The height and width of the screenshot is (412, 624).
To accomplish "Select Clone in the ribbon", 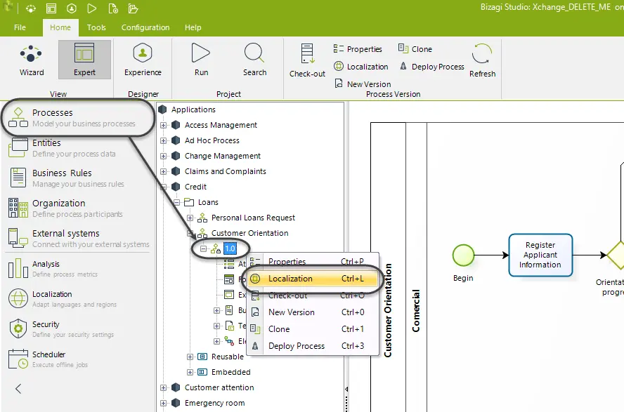I will coord(415,49).
